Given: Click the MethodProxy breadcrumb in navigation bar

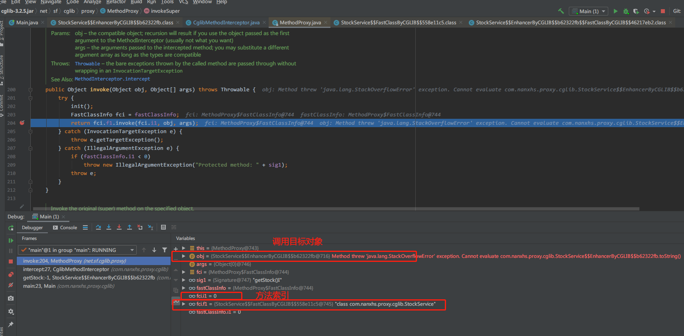Looking at the screenshot, I should (x=119, y=11).
